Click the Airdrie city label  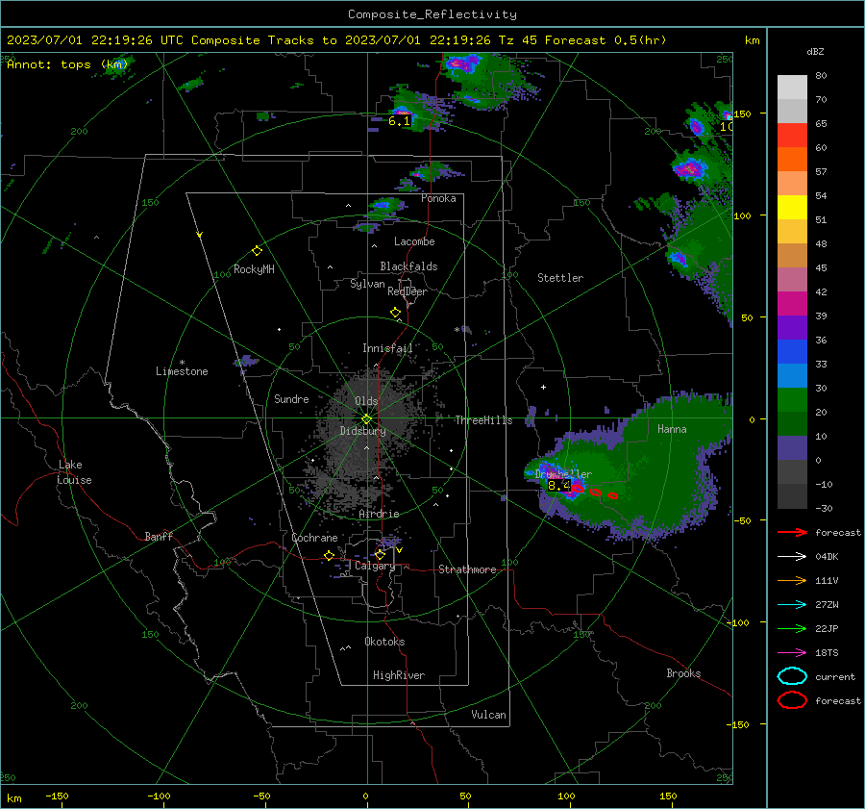tap(379, 514)
